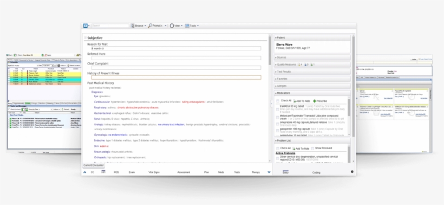The height and width of the screenshot is (205, 444).
Task: Expand the Favorites panel
Action: point(312,79)
